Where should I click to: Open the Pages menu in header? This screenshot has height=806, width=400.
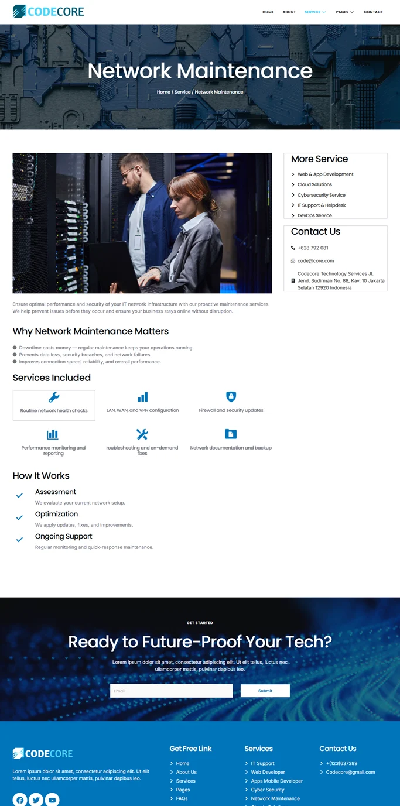tap(342, 12)
